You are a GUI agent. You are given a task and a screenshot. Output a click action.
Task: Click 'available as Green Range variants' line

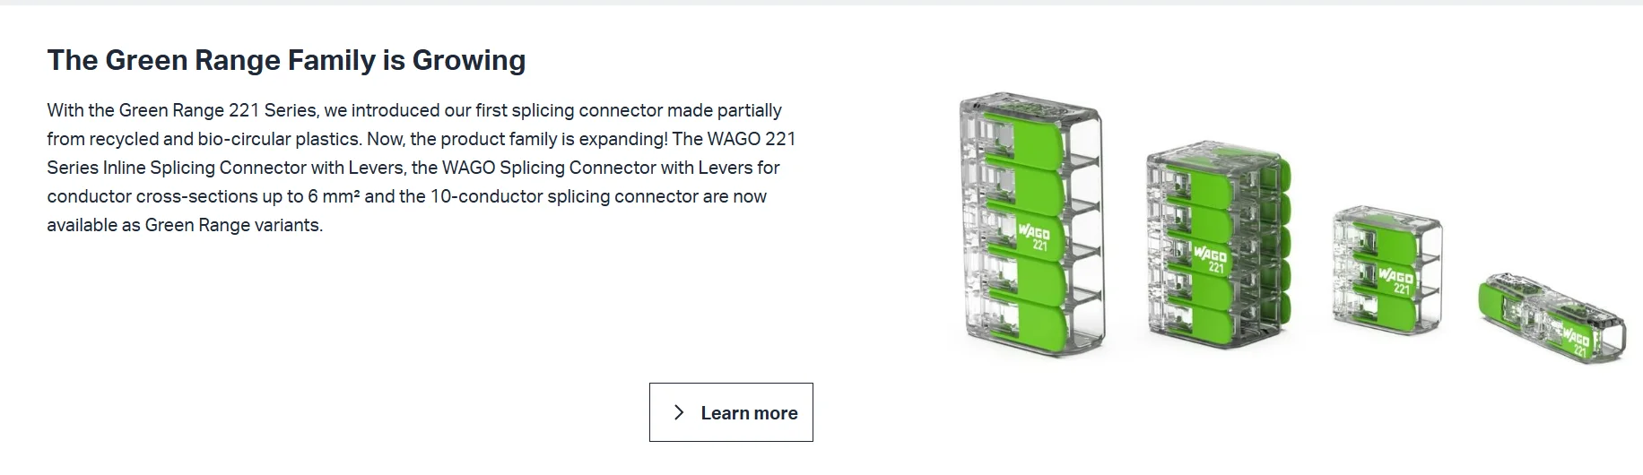pos(185,225)
